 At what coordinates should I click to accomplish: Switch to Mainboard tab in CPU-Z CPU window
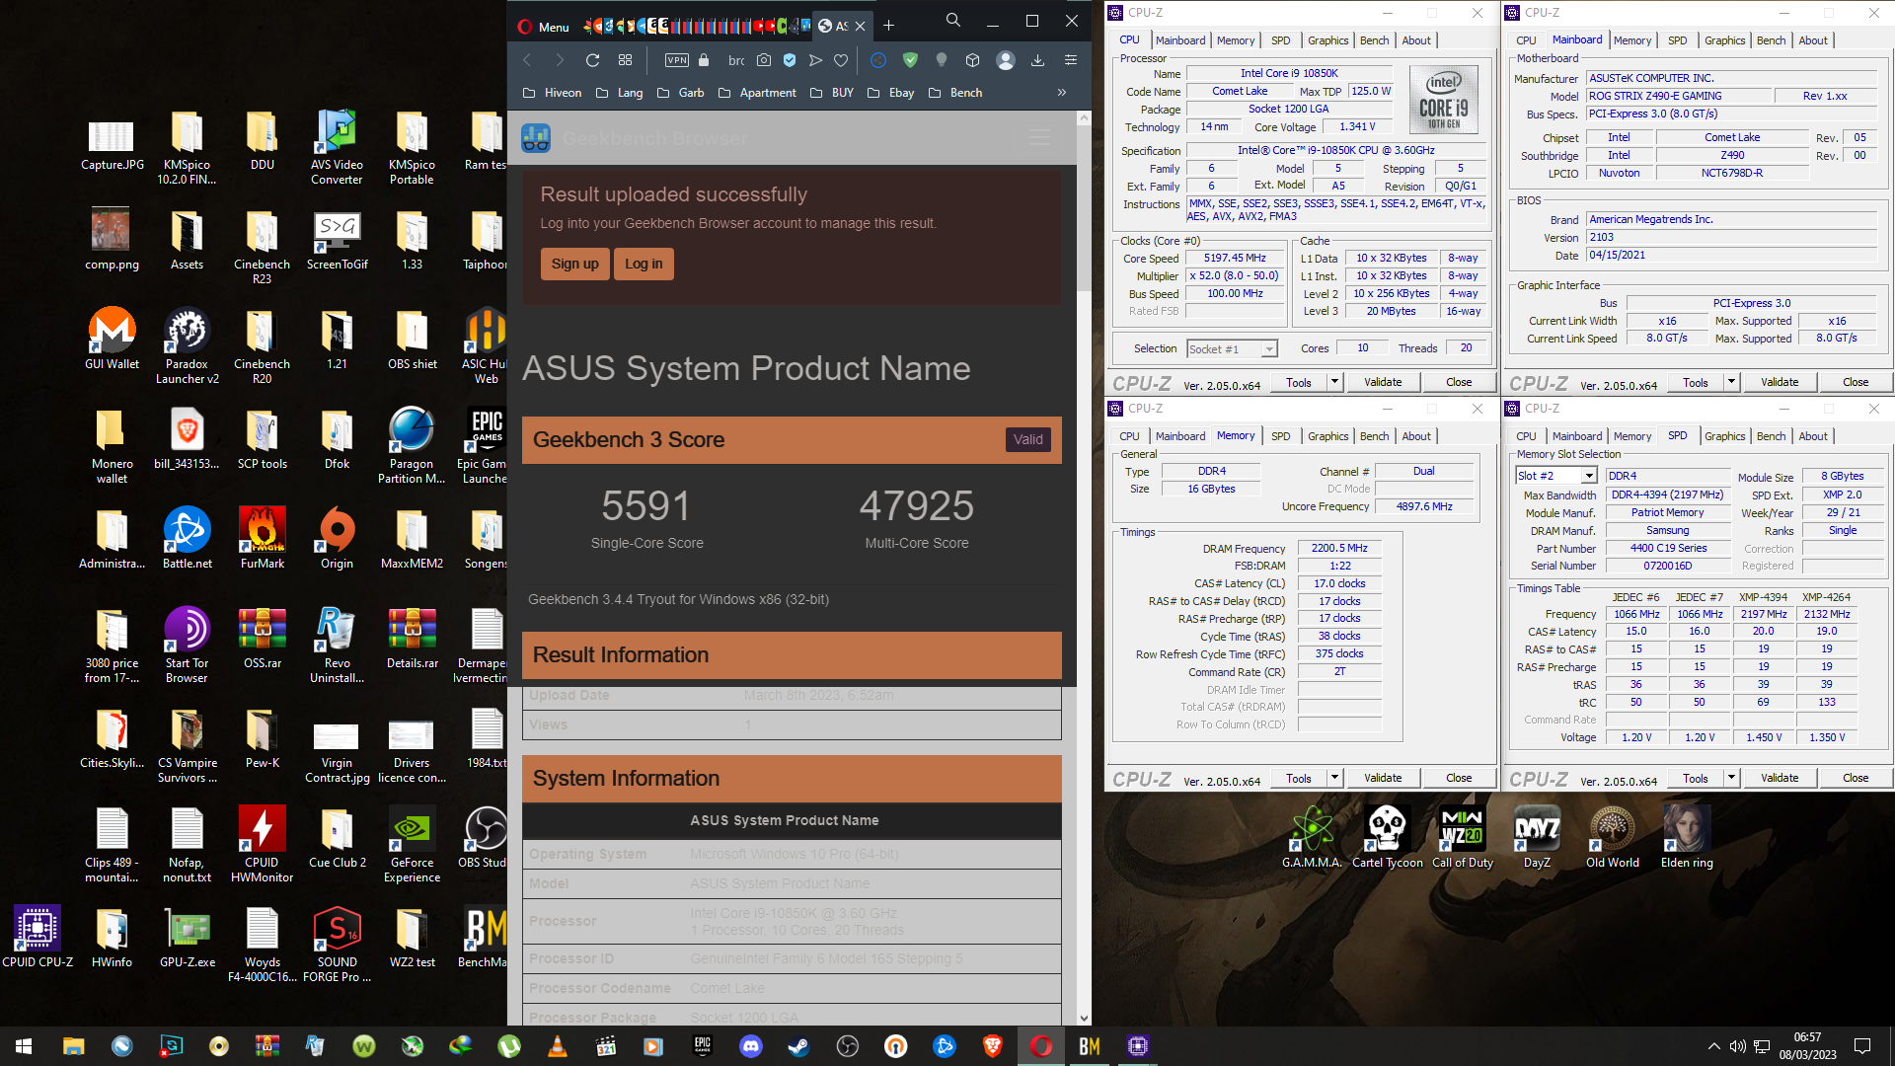[1180, 40]
